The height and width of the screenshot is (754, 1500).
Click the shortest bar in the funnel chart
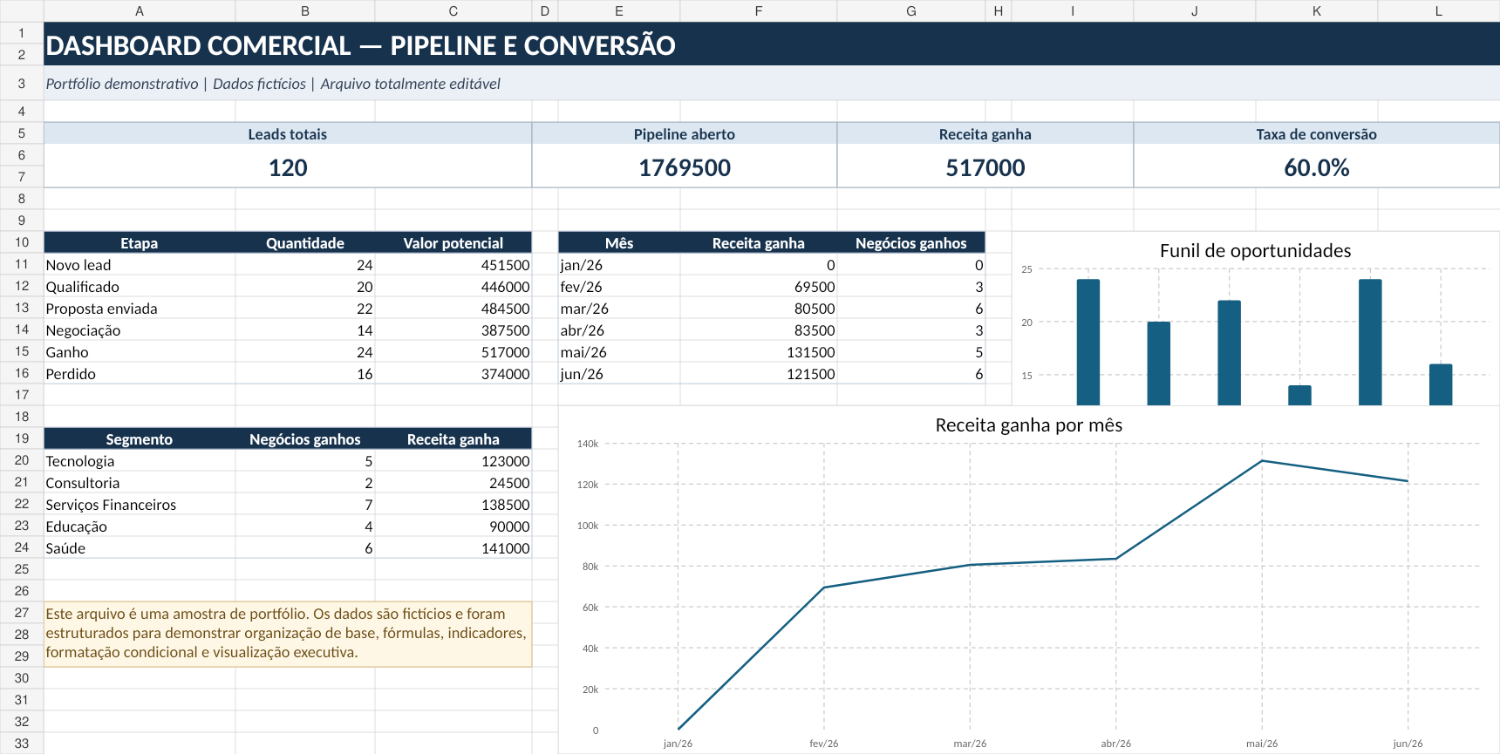[1299, 395]
